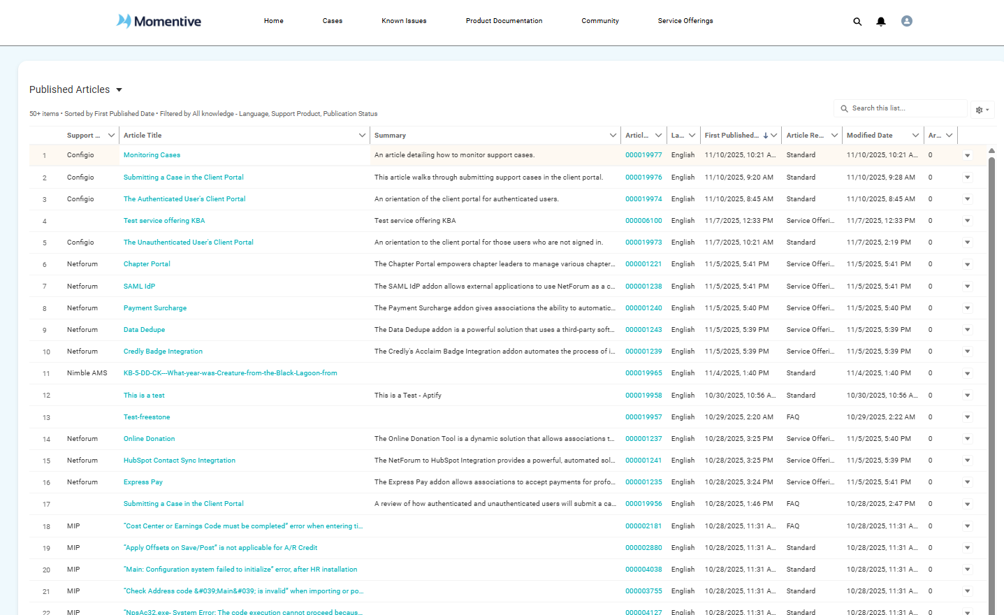Sort by First Published Date header

(732, 136)
